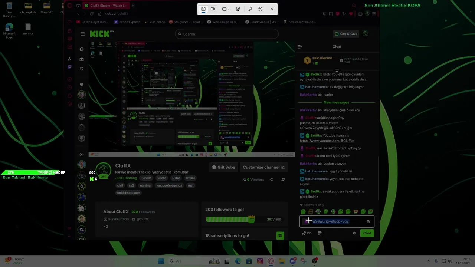The image size is (475, 267).
Task: Open the YouTube channel link in chat
Action: coord(327,141)
